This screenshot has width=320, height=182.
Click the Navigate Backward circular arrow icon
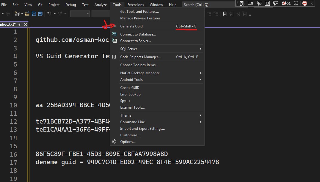pyautogui.click(x=7, y=14)
